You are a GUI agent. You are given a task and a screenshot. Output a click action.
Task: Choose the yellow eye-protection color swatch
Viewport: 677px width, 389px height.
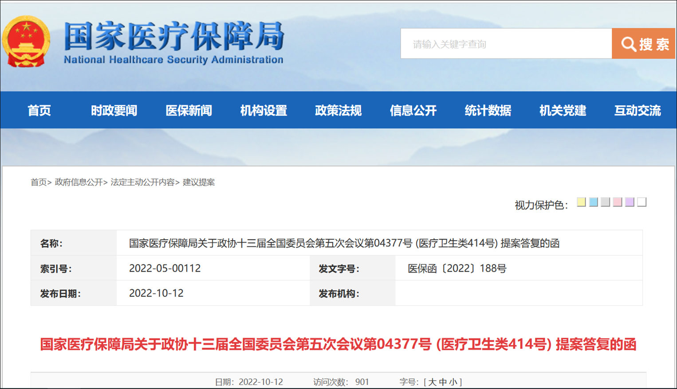tap(581, 202)
